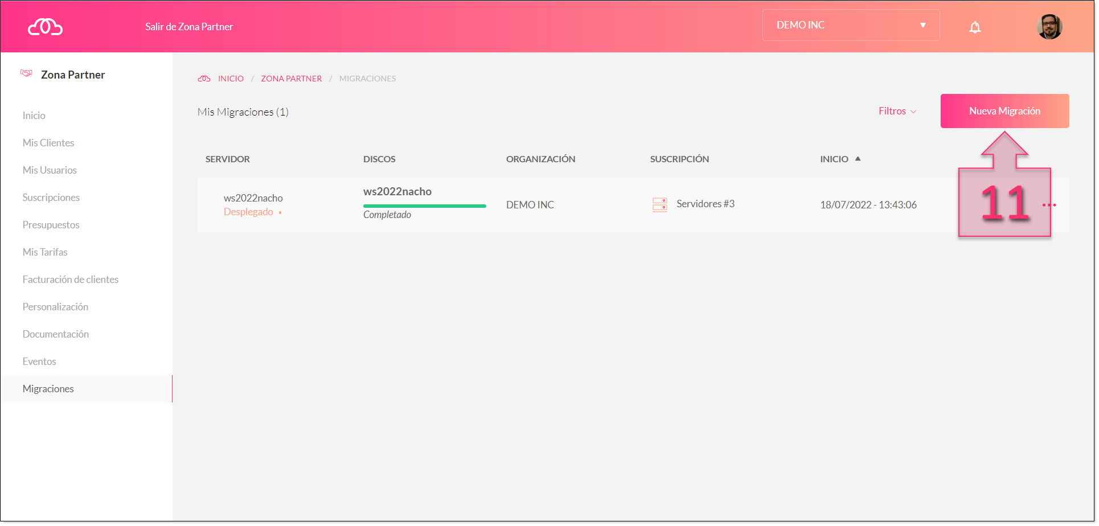Click the Completado migration progress bar
This screenshot has height=526, width=1099.
[424, 206]
